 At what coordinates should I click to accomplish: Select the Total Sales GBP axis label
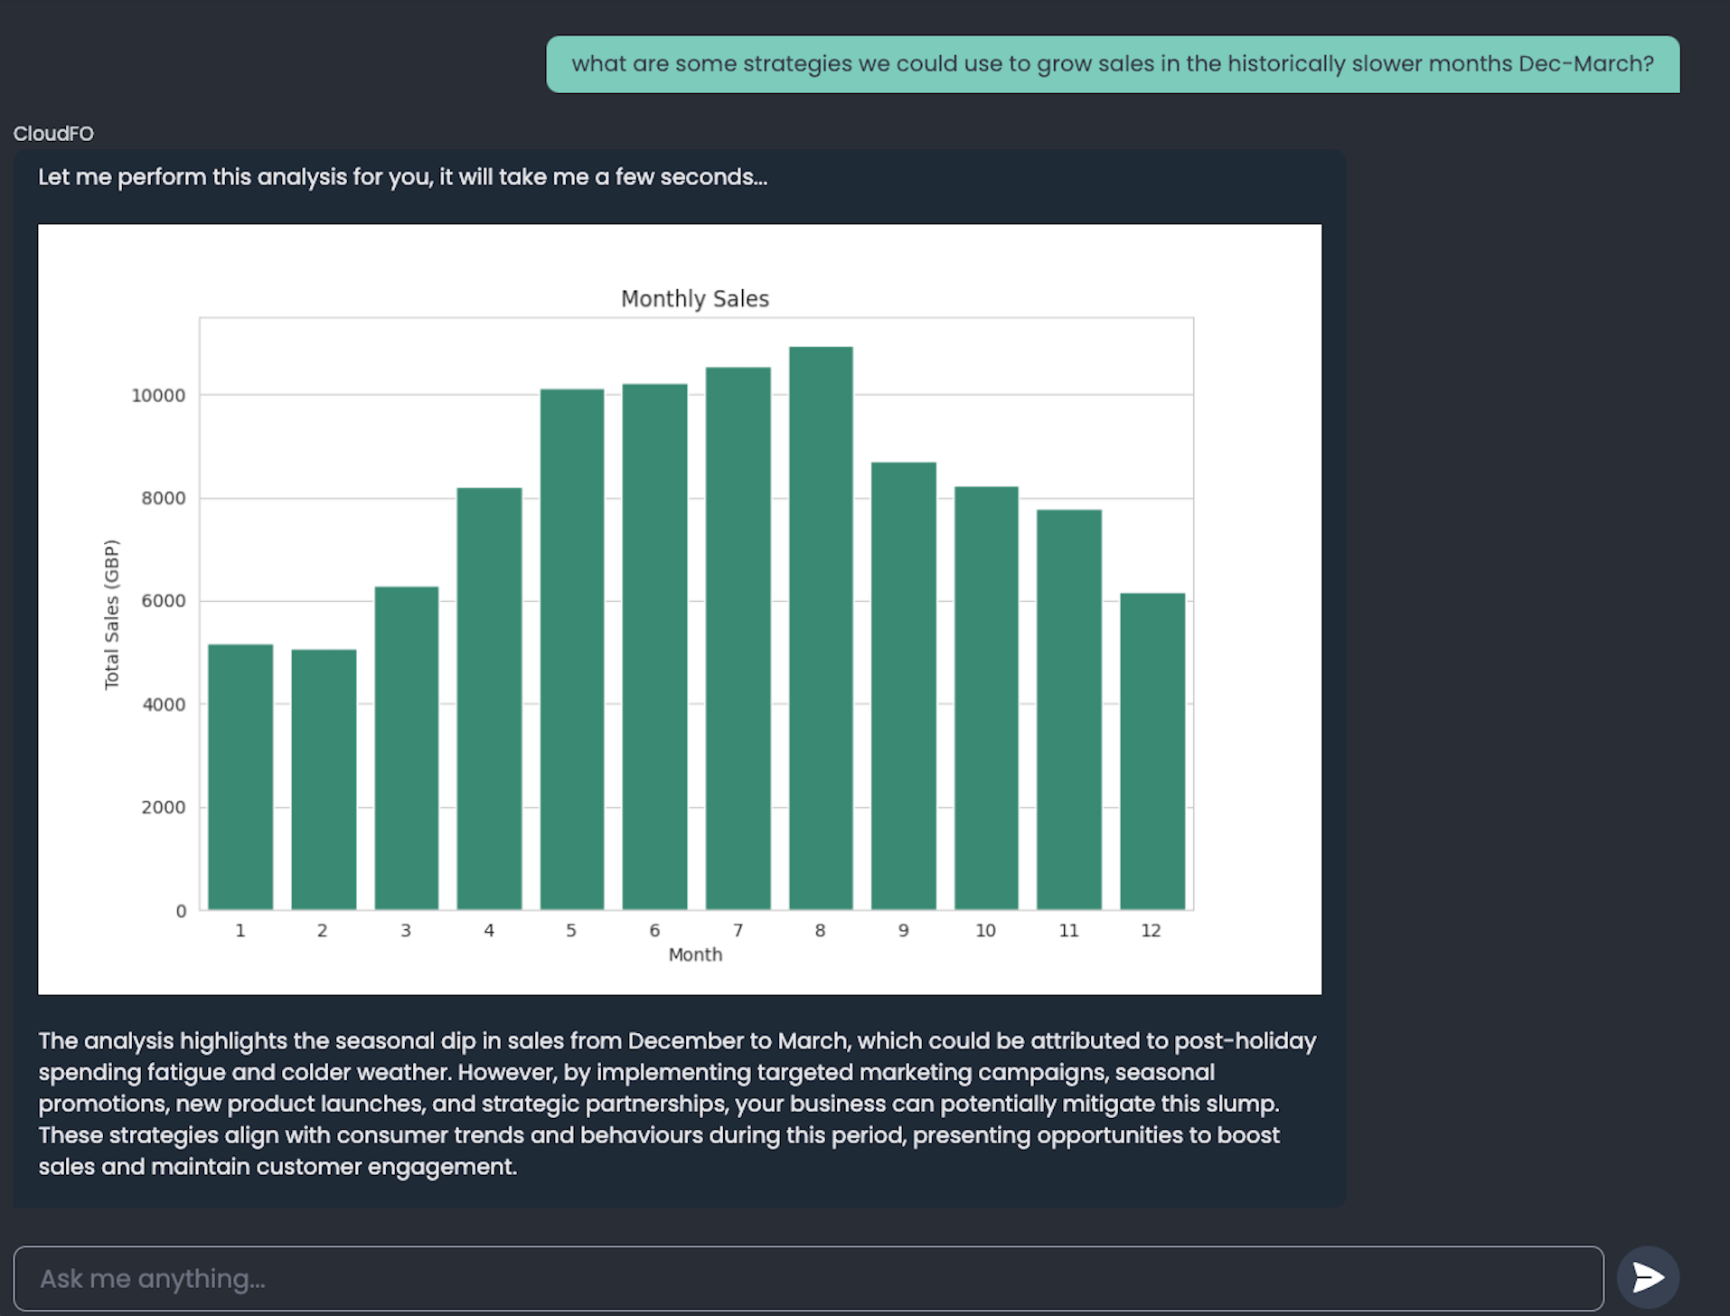pyautogui.click(x=111, y=615)
